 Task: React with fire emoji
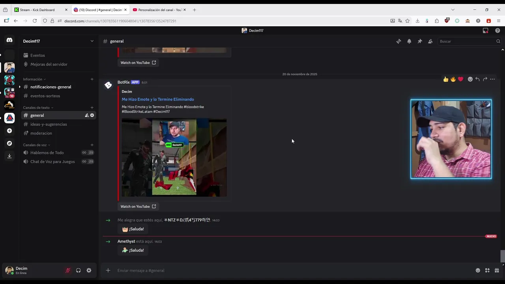click(x=453, y=79)
